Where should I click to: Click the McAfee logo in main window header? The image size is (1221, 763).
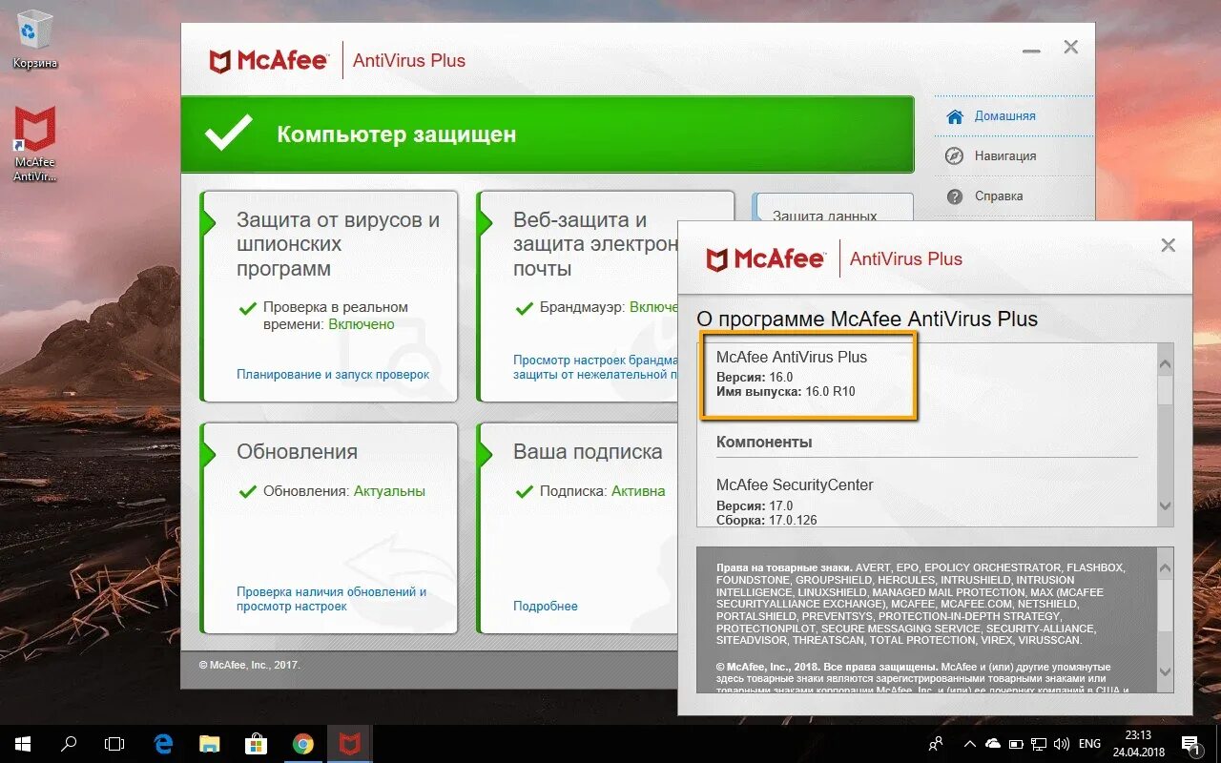[x=268, y=60]
